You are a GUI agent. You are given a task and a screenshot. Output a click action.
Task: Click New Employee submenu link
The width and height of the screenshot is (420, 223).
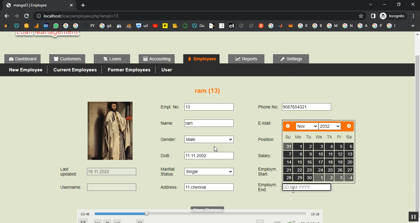click(26, 70)
